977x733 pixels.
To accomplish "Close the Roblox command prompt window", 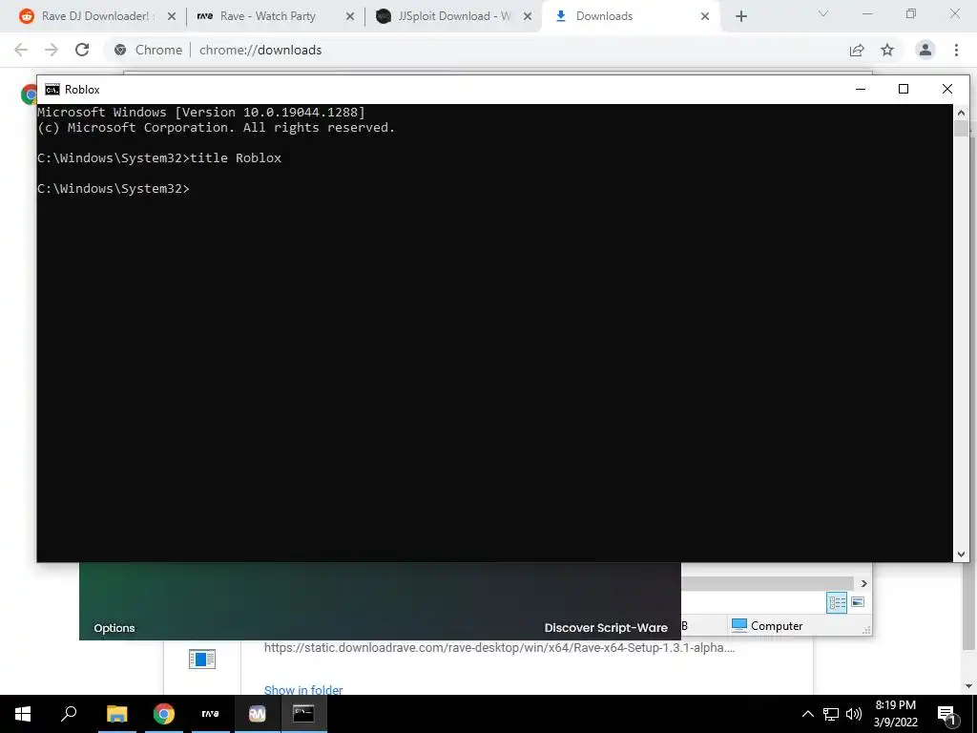I will 947,89.
